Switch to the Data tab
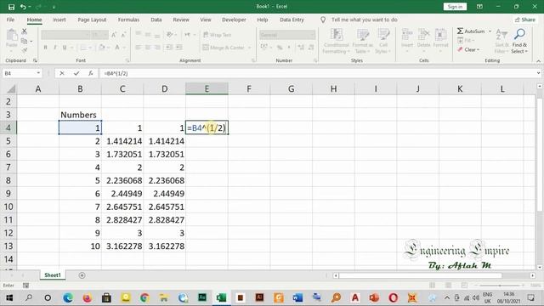 point(156,20)
